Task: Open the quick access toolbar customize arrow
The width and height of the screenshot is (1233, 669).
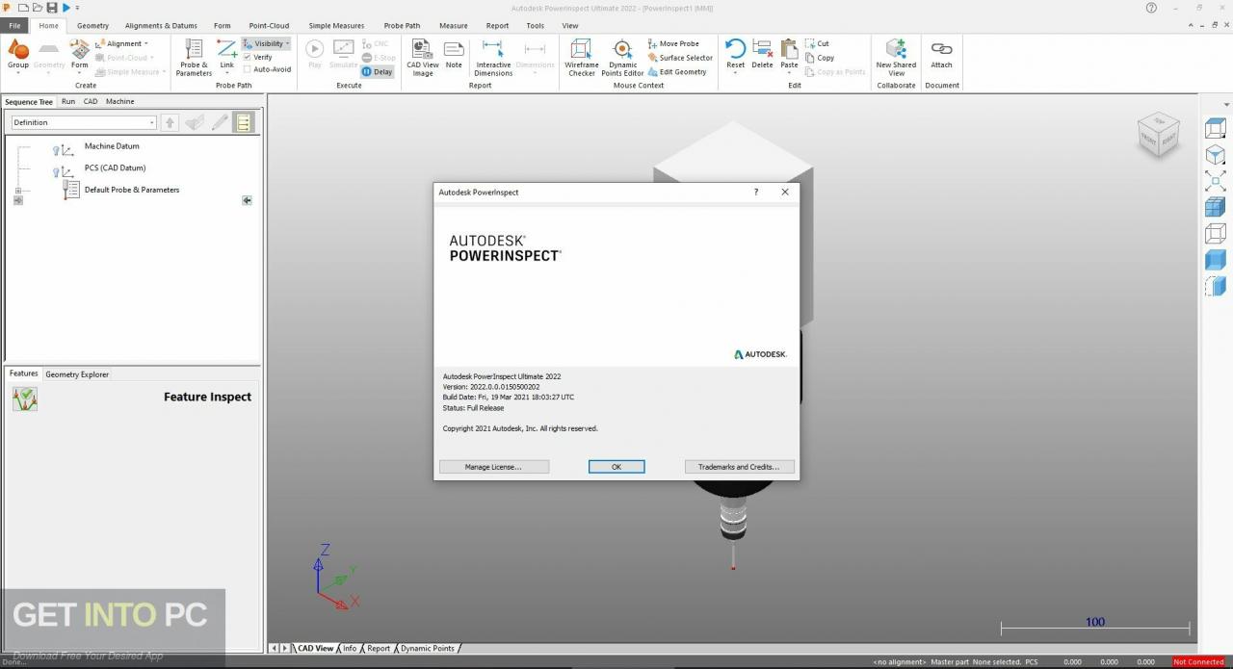Action: click(77, 8)
